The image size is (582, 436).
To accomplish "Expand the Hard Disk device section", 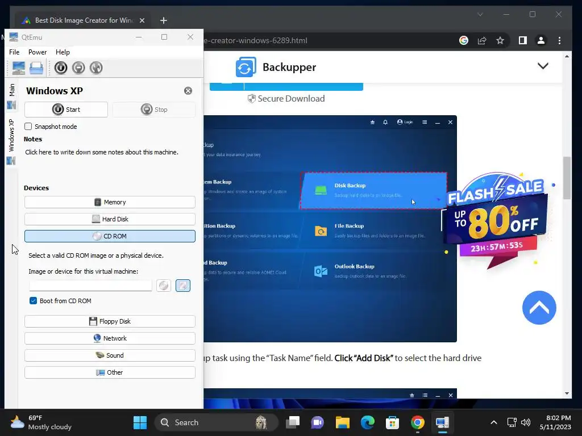I will (110, 219).
